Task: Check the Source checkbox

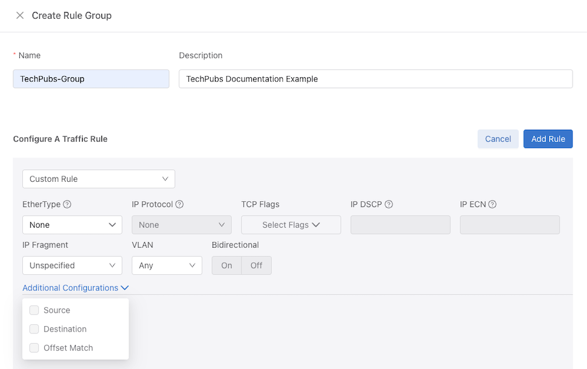Action: coord(34,310)
